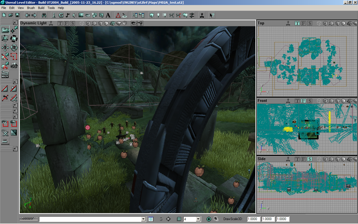Open the Texture browser landscape icon
The height and width of the screenshot is (224, 358).
pyautogui.click(x=81, y=15)
